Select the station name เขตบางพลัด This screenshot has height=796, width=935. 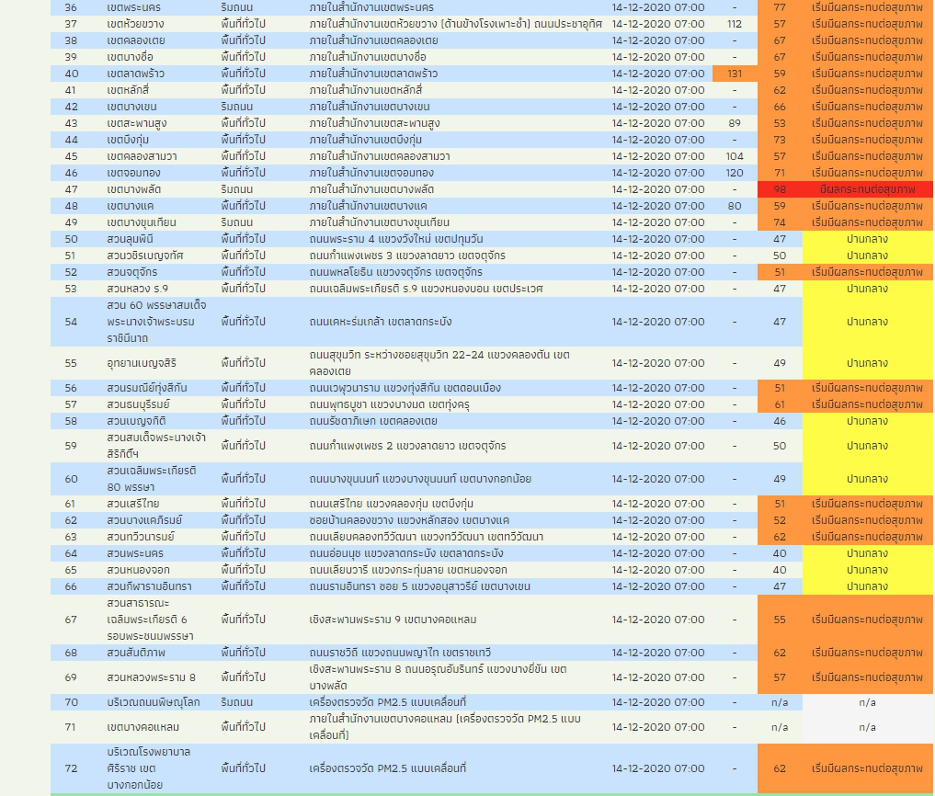pos(133,189)
